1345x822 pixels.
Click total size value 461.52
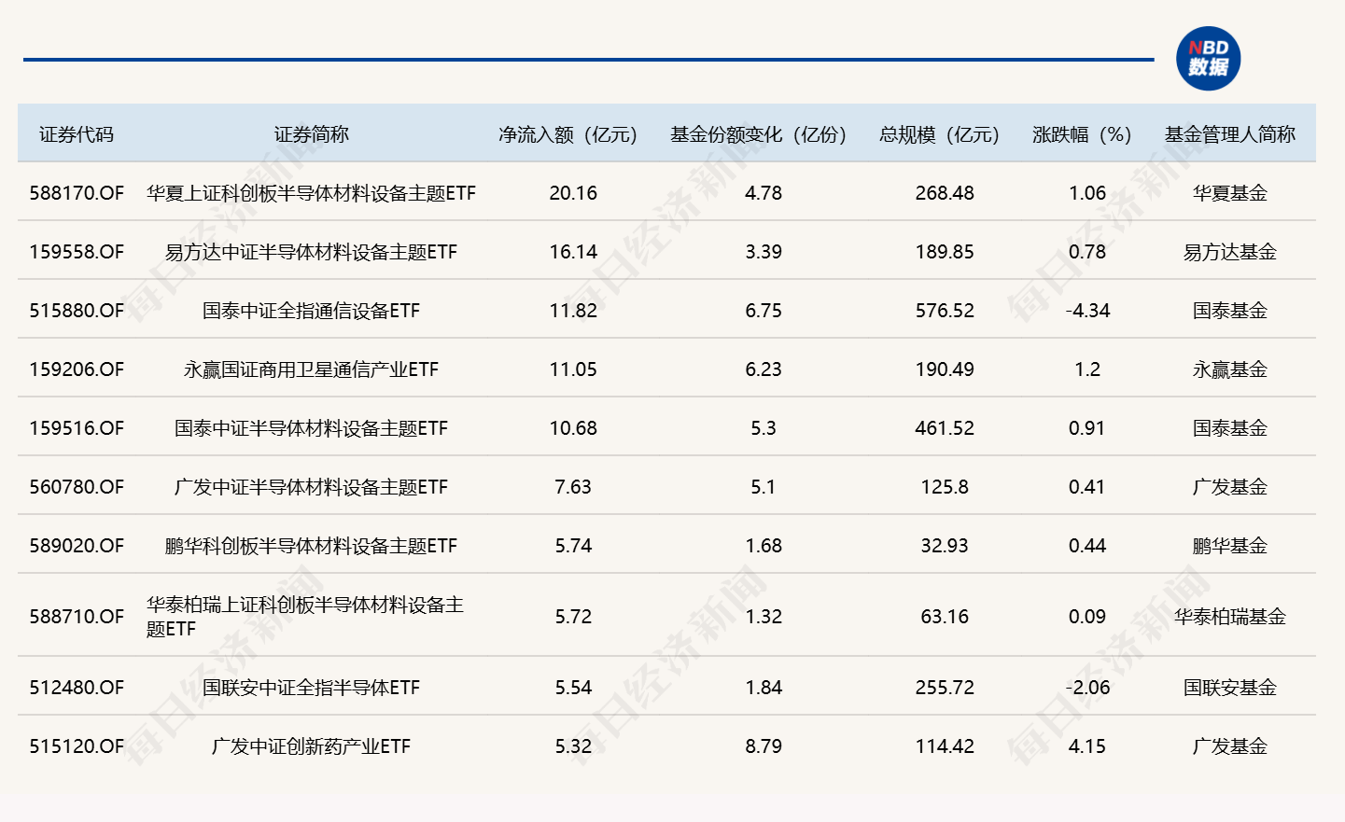[945, 428]
